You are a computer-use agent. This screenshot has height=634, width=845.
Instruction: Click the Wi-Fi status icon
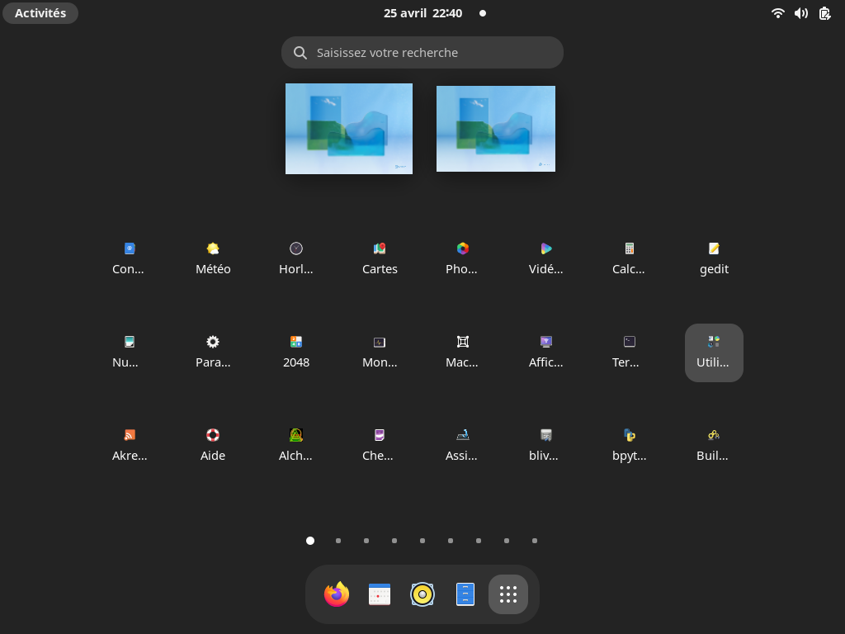click(777, 13)
